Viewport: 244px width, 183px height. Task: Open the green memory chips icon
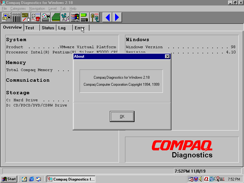point(56,17)
